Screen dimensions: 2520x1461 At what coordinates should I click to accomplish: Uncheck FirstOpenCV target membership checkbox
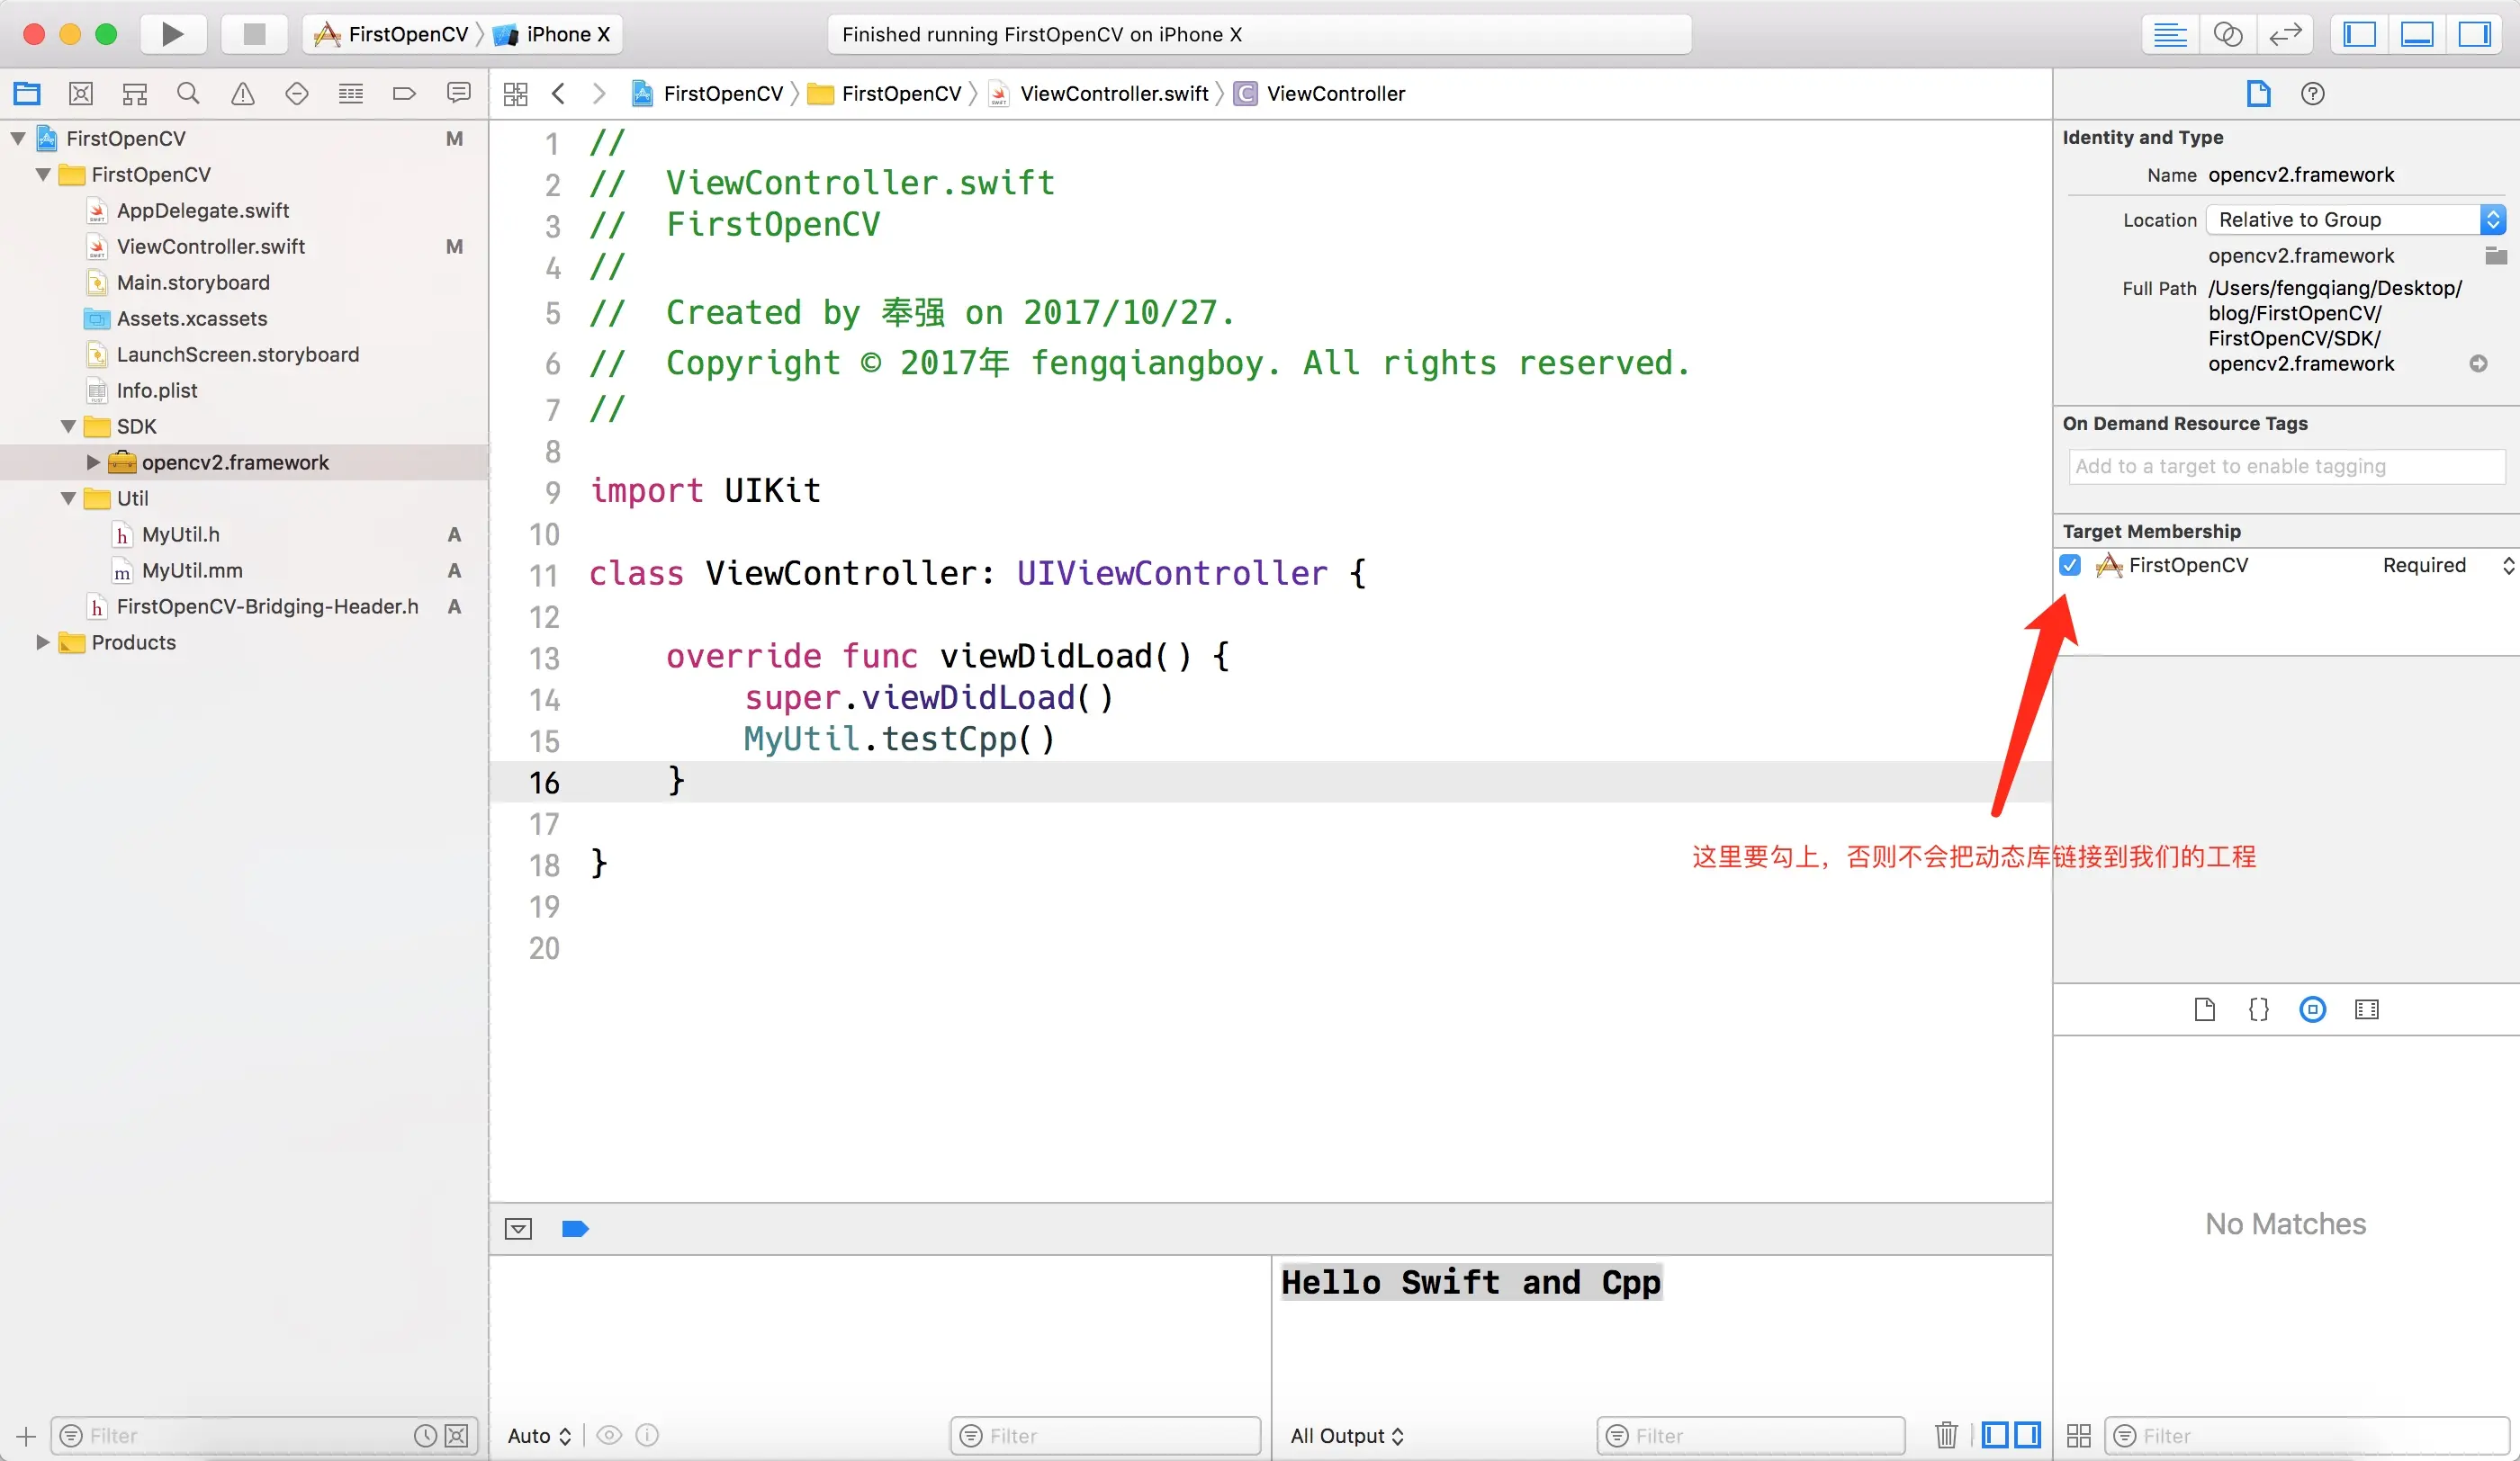[2070, 566]
